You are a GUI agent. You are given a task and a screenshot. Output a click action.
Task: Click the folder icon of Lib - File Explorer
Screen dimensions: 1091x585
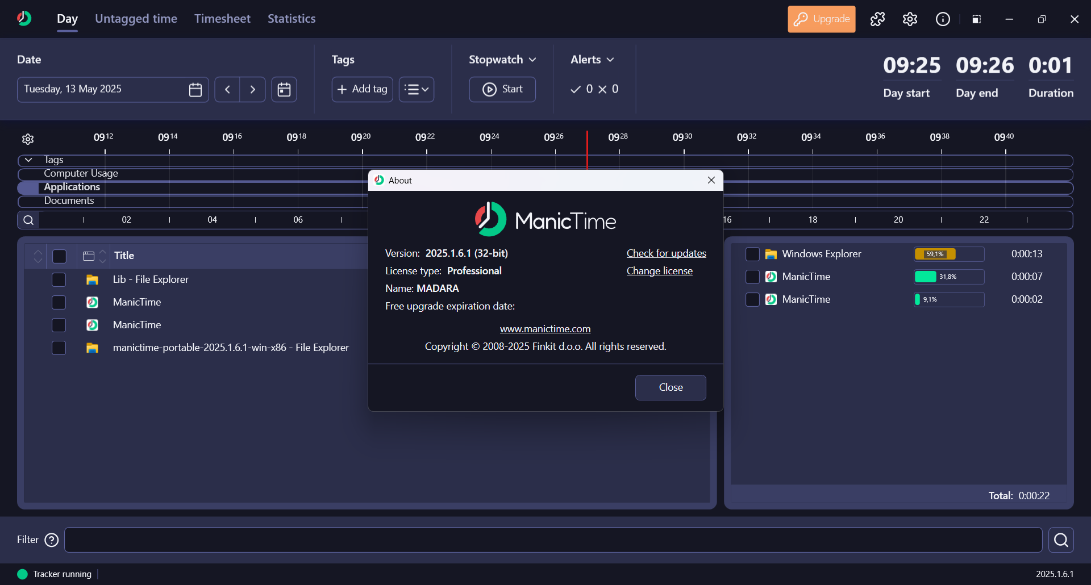pos(92,279)
